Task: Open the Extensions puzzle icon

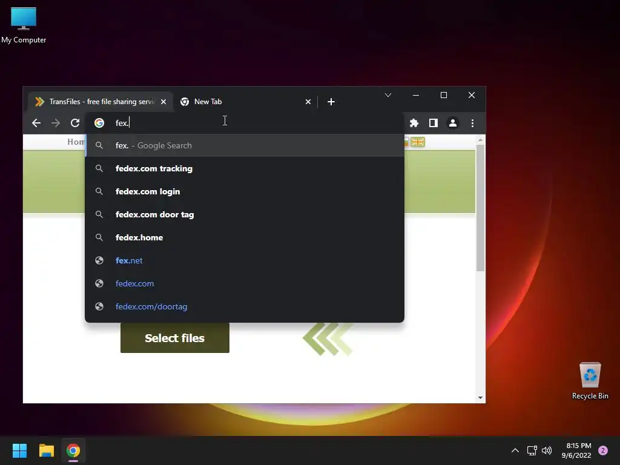Action: (414, 123)
